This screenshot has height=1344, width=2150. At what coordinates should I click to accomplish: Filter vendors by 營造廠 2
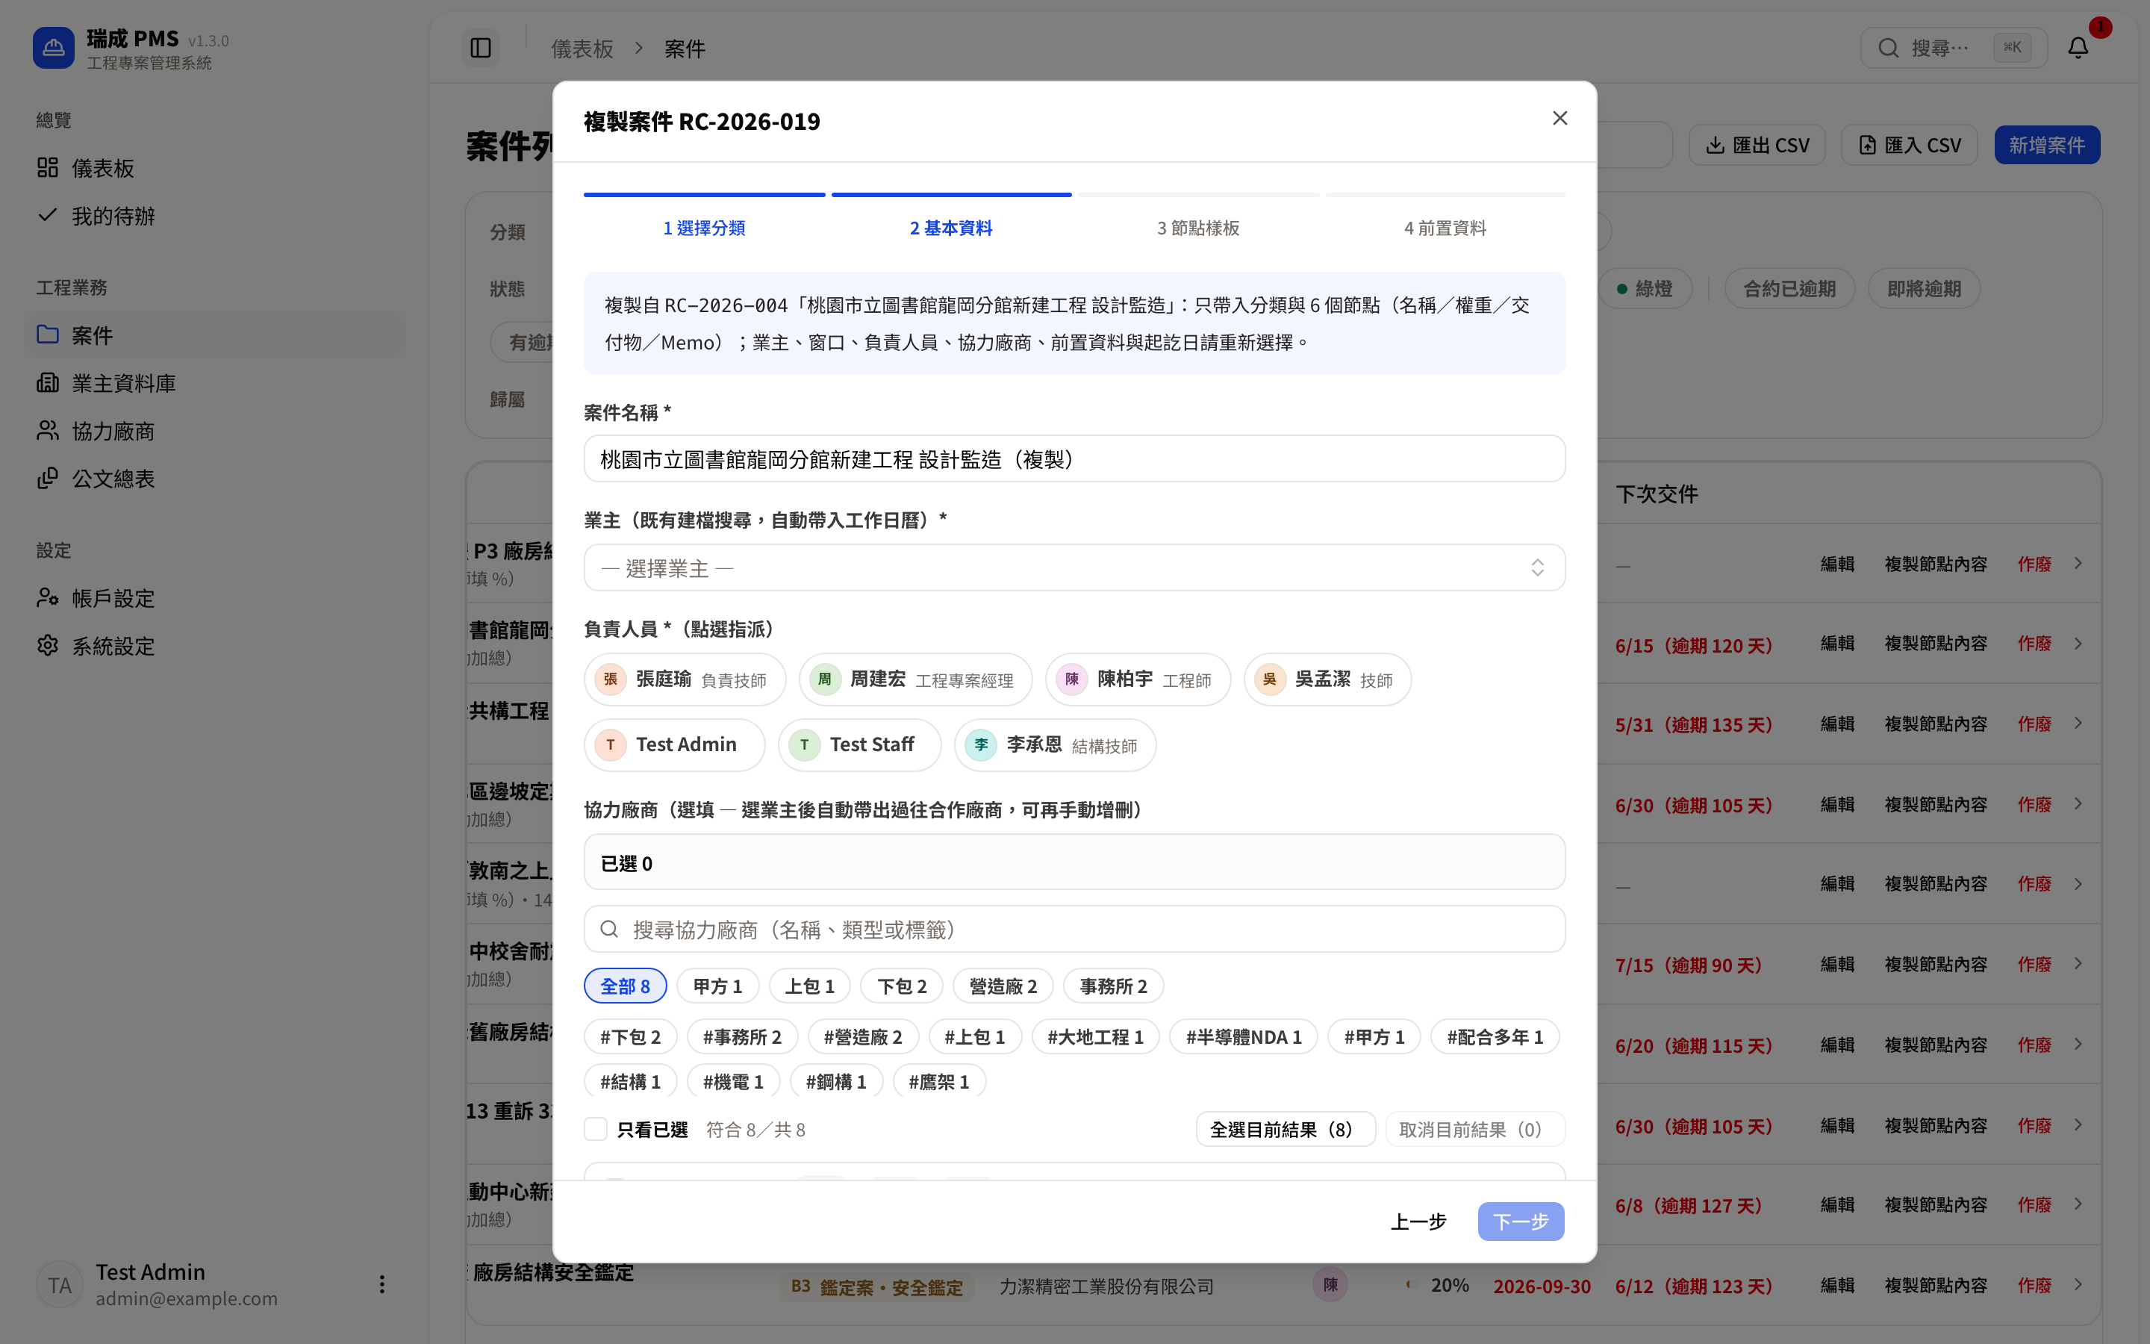click(x=1002, y=986)
